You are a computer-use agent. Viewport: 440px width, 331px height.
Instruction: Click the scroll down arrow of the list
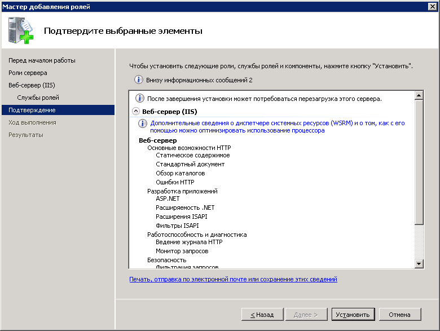point(419,263)
